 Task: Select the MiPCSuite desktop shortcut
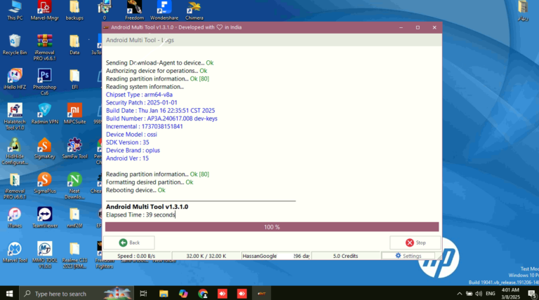pyautogui.click(x=74, y=114)
